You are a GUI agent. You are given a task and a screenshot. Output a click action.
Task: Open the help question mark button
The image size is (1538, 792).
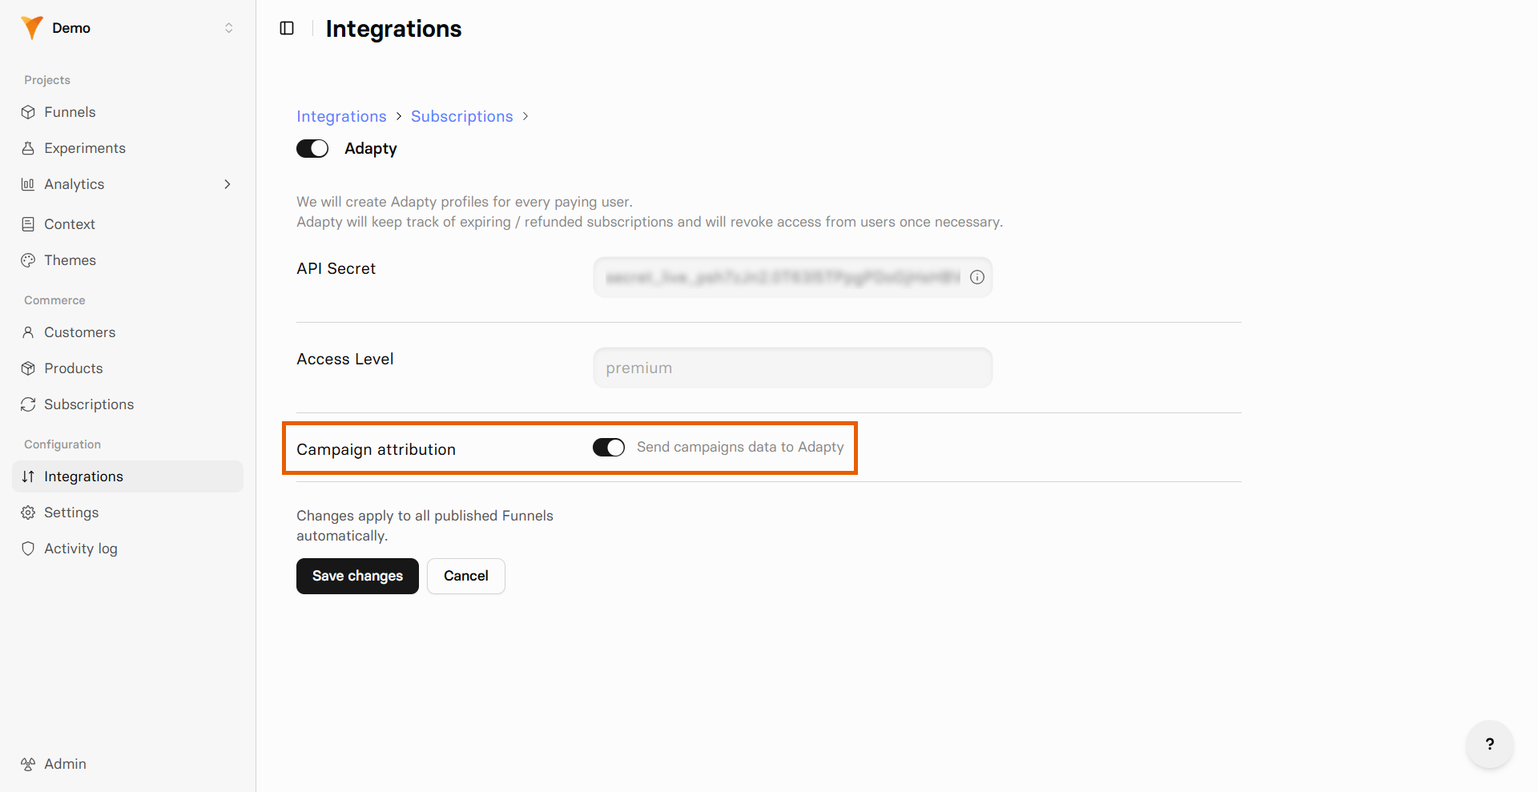1490,744
